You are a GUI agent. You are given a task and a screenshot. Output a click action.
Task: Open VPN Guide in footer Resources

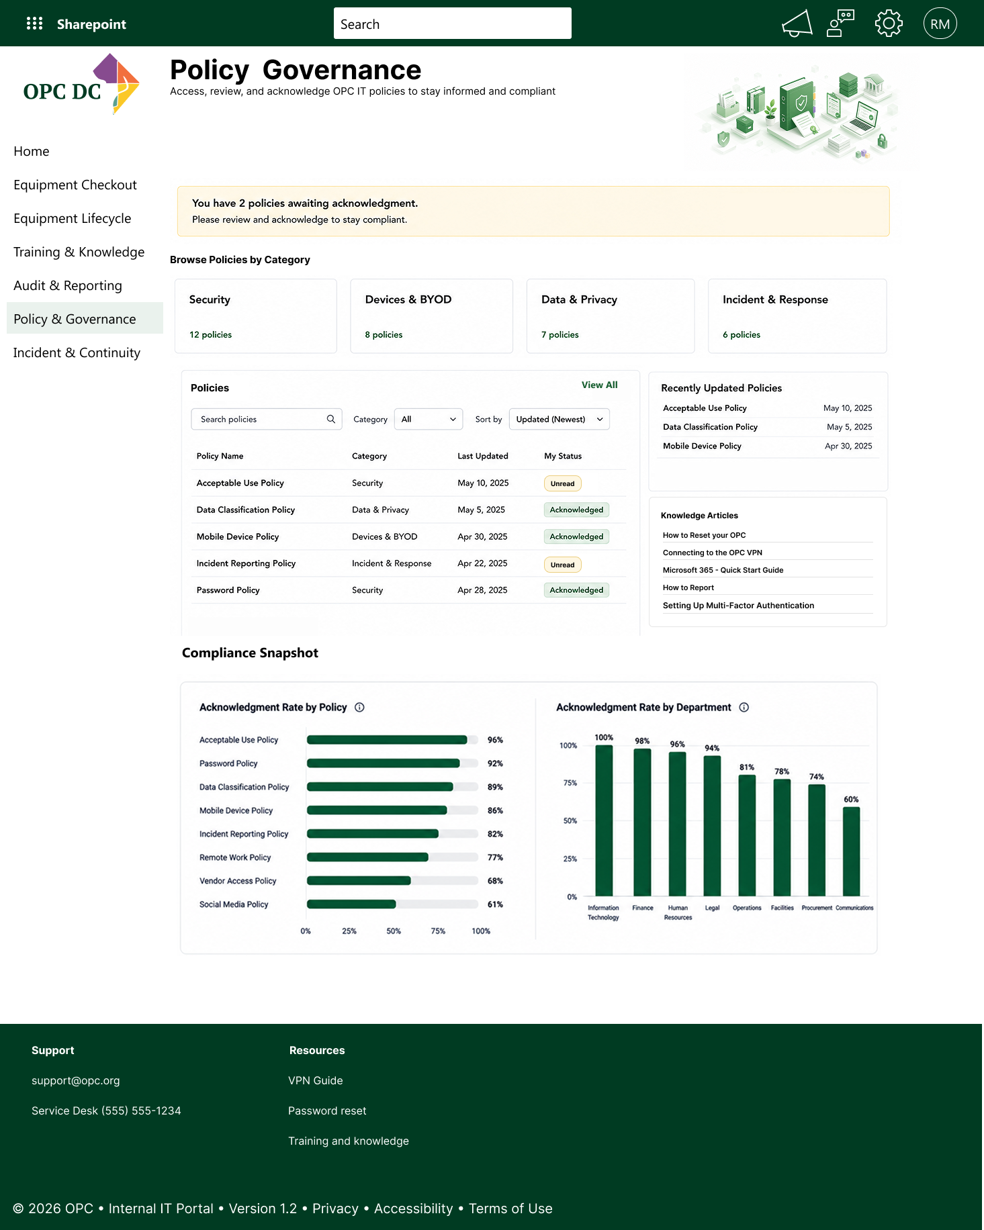[316, 1080]
